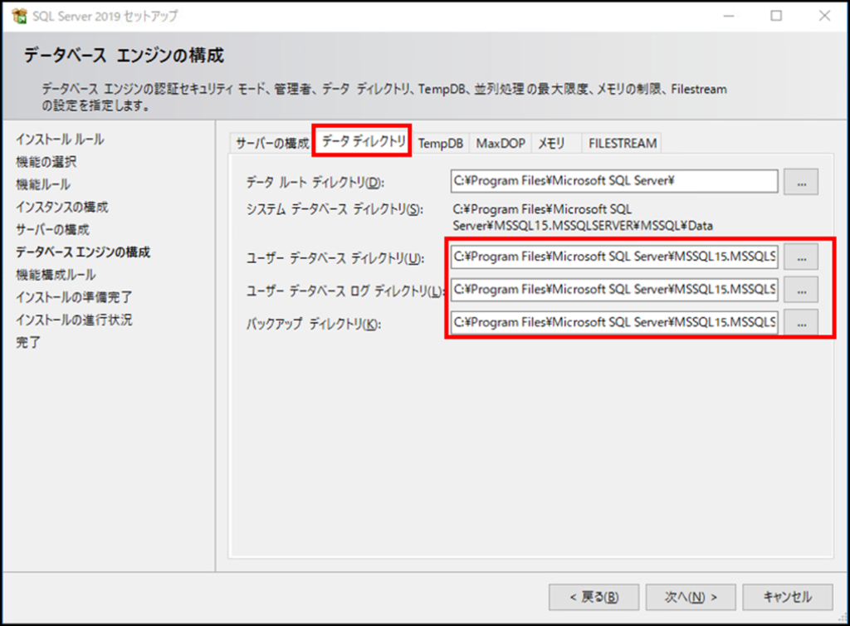Screen dimensions: 850x626
Task: Select 完了 step in sidebar
Action: coord(27,343)
